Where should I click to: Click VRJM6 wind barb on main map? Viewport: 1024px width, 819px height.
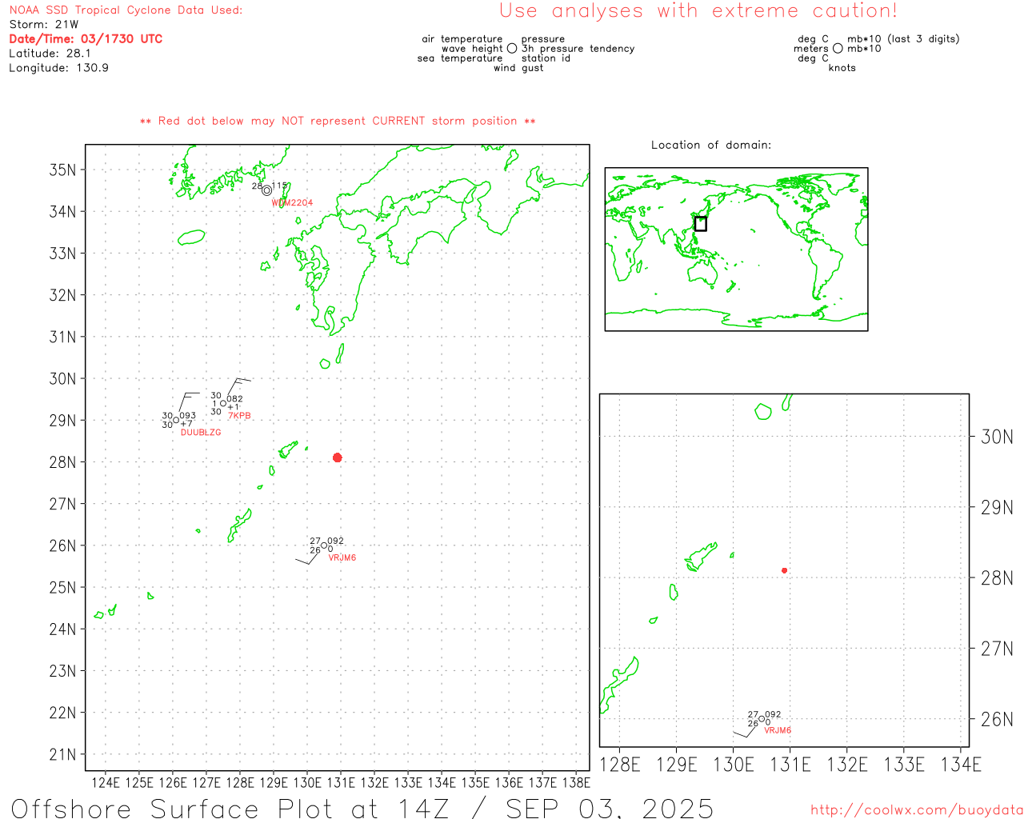pos(309,557)
